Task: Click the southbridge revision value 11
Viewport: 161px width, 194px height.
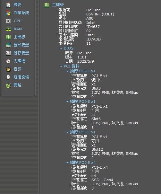Action: coord(89,43)
